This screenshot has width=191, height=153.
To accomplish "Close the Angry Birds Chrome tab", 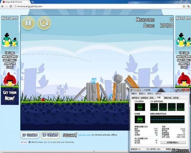I will tap(29, 2).
